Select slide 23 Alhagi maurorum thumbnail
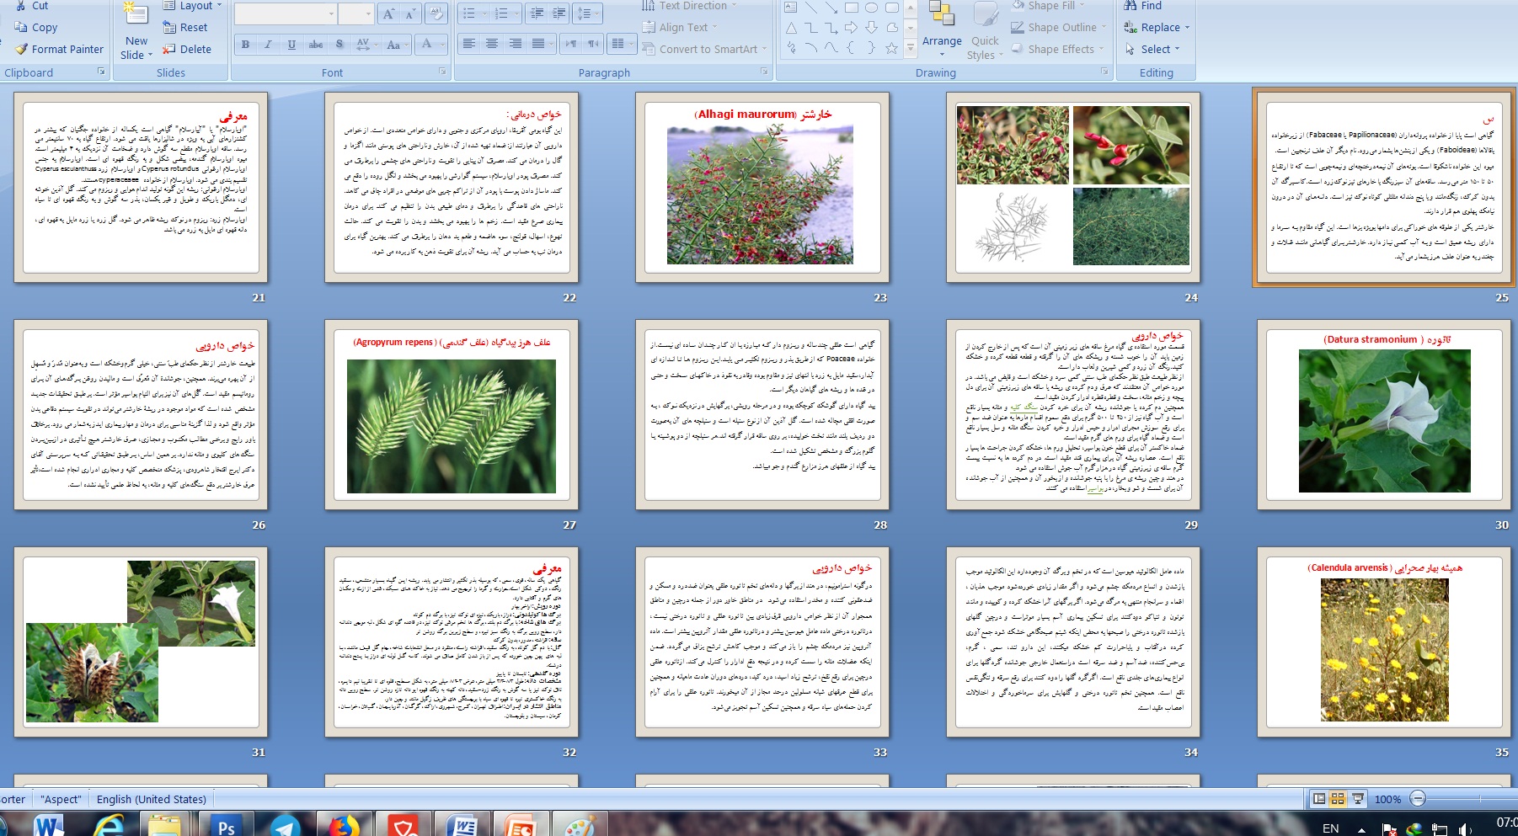Image resolution: width=1518 pixels, height=836 pixels. coord(762,188)
